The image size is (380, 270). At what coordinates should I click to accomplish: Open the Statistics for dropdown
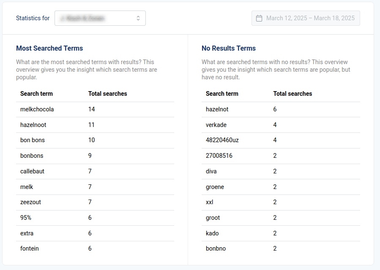[x=100, y=18]
